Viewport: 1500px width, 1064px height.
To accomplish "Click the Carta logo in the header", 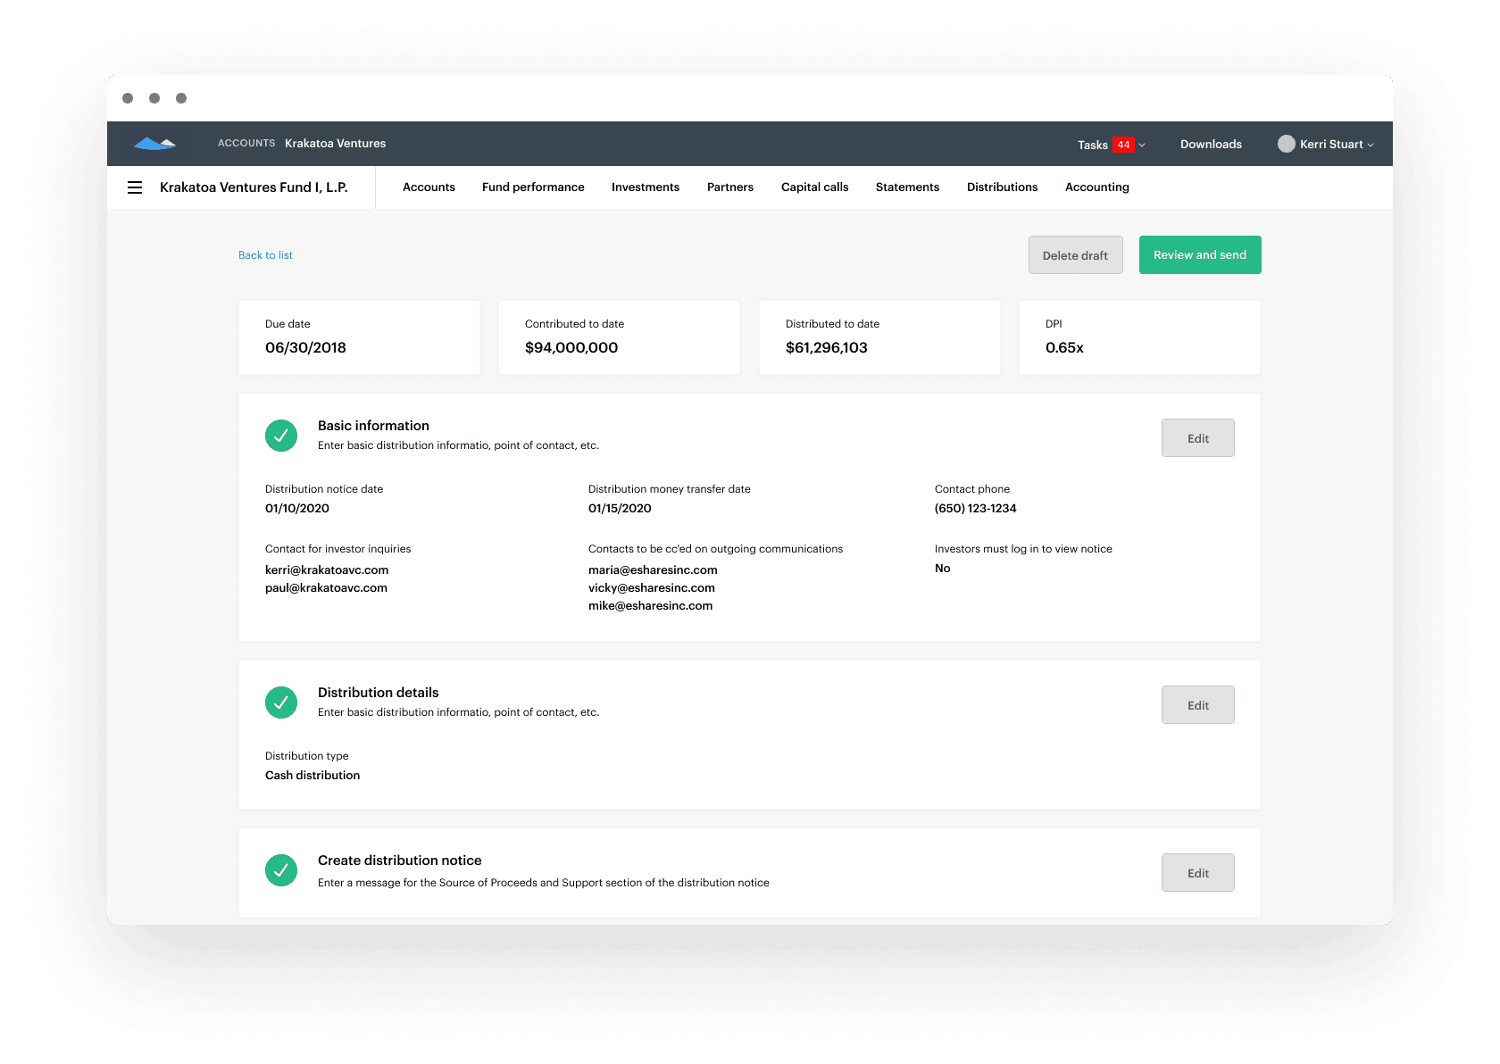I will click(155, 143).
